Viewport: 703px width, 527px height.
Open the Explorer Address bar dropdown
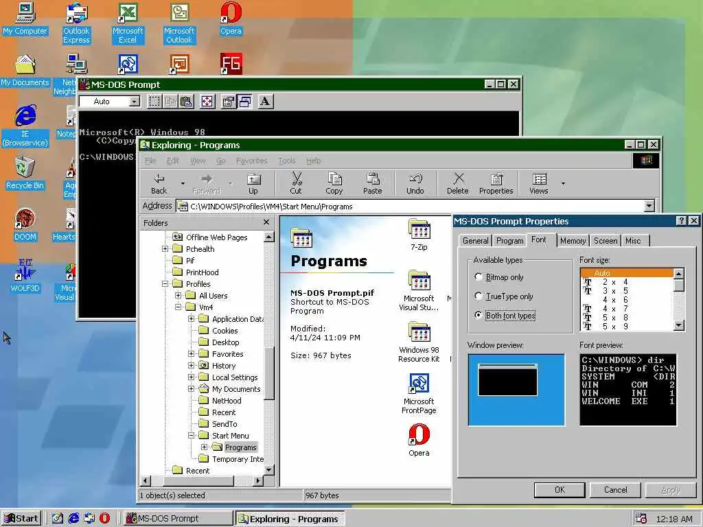pyautogui.click(x=649, y=206)
